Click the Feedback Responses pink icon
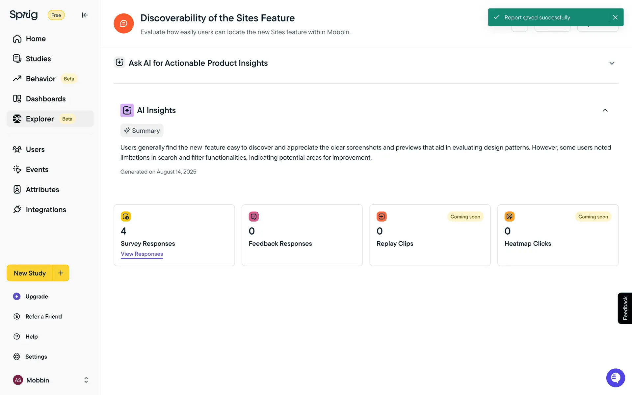 coord(253,217)
